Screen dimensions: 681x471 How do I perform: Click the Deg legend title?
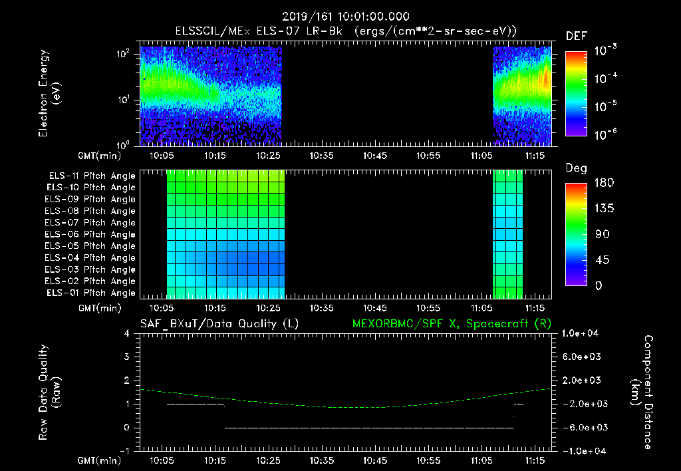tap(577, 168)
